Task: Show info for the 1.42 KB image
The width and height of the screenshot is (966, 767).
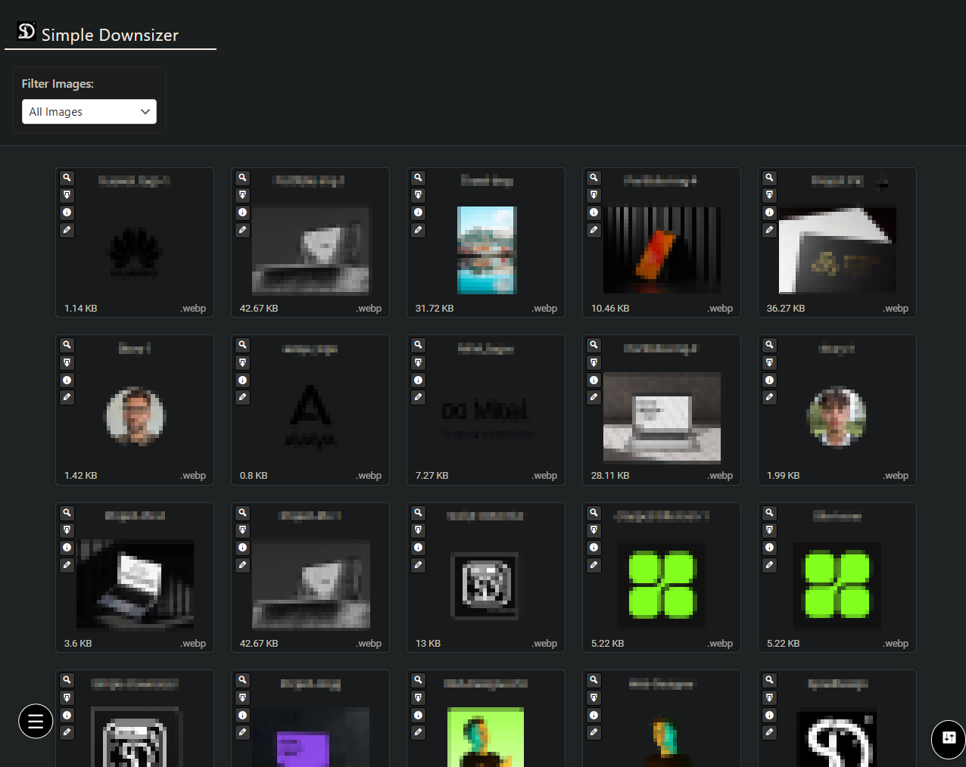Action: coord(67,380)
